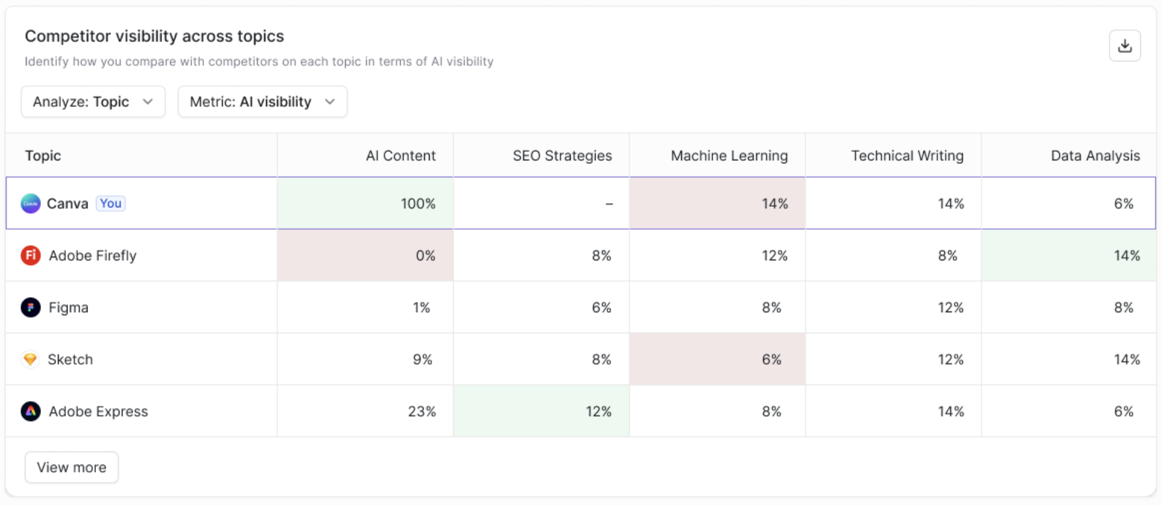The width and height of the screenshot is (1162, 505).
Task: Select the Machine Learning column header
Action: pyautogui.click(x=729, y=155)
